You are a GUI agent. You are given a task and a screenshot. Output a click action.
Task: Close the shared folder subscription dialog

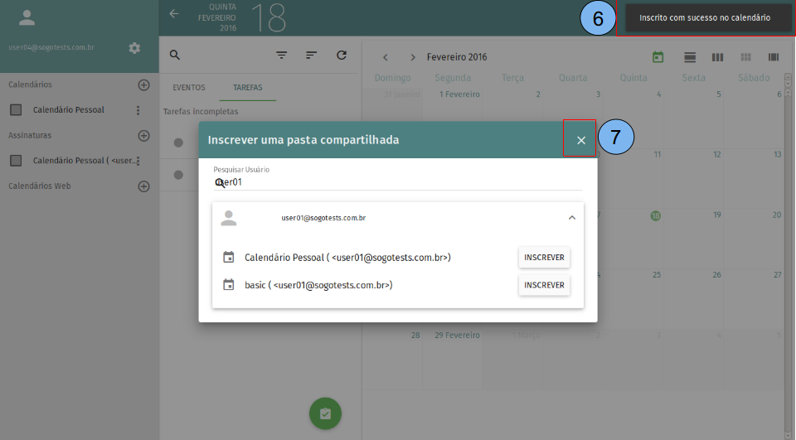tap(580, 140)
